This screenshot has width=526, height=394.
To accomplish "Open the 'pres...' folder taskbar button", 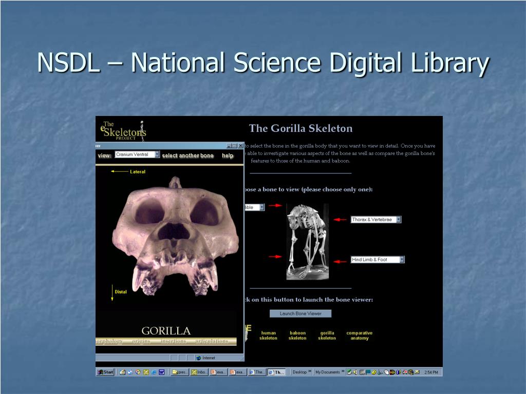I will click(180, 372).
